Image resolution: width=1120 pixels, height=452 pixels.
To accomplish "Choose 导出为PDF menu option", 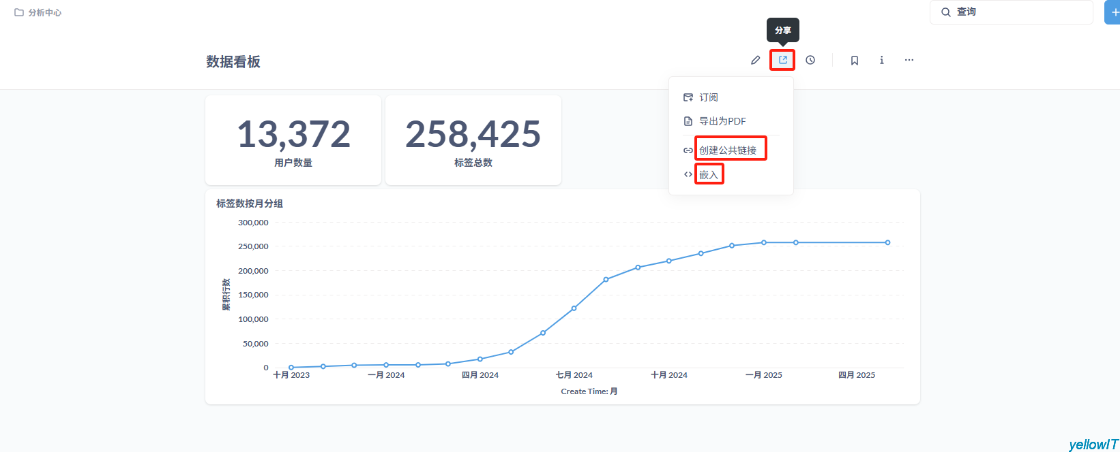I will [722, 121].
